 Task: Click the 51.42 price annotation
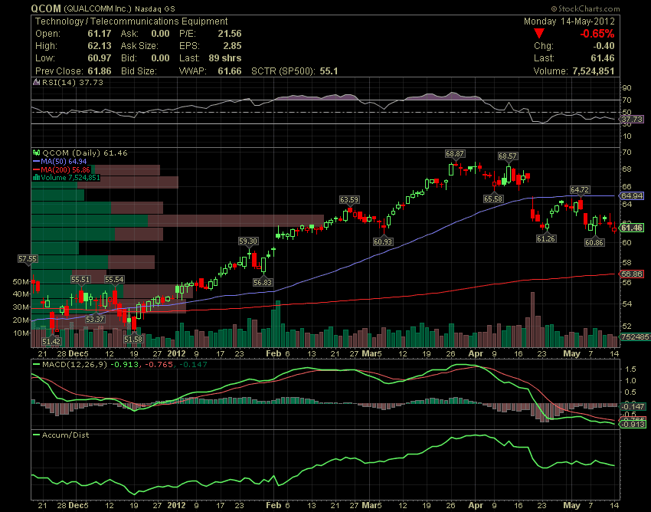pos(51,341)
